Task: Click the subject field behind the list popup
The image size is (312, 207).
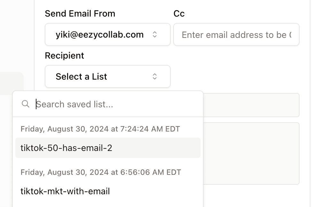Action: click(x=251, y=105)
